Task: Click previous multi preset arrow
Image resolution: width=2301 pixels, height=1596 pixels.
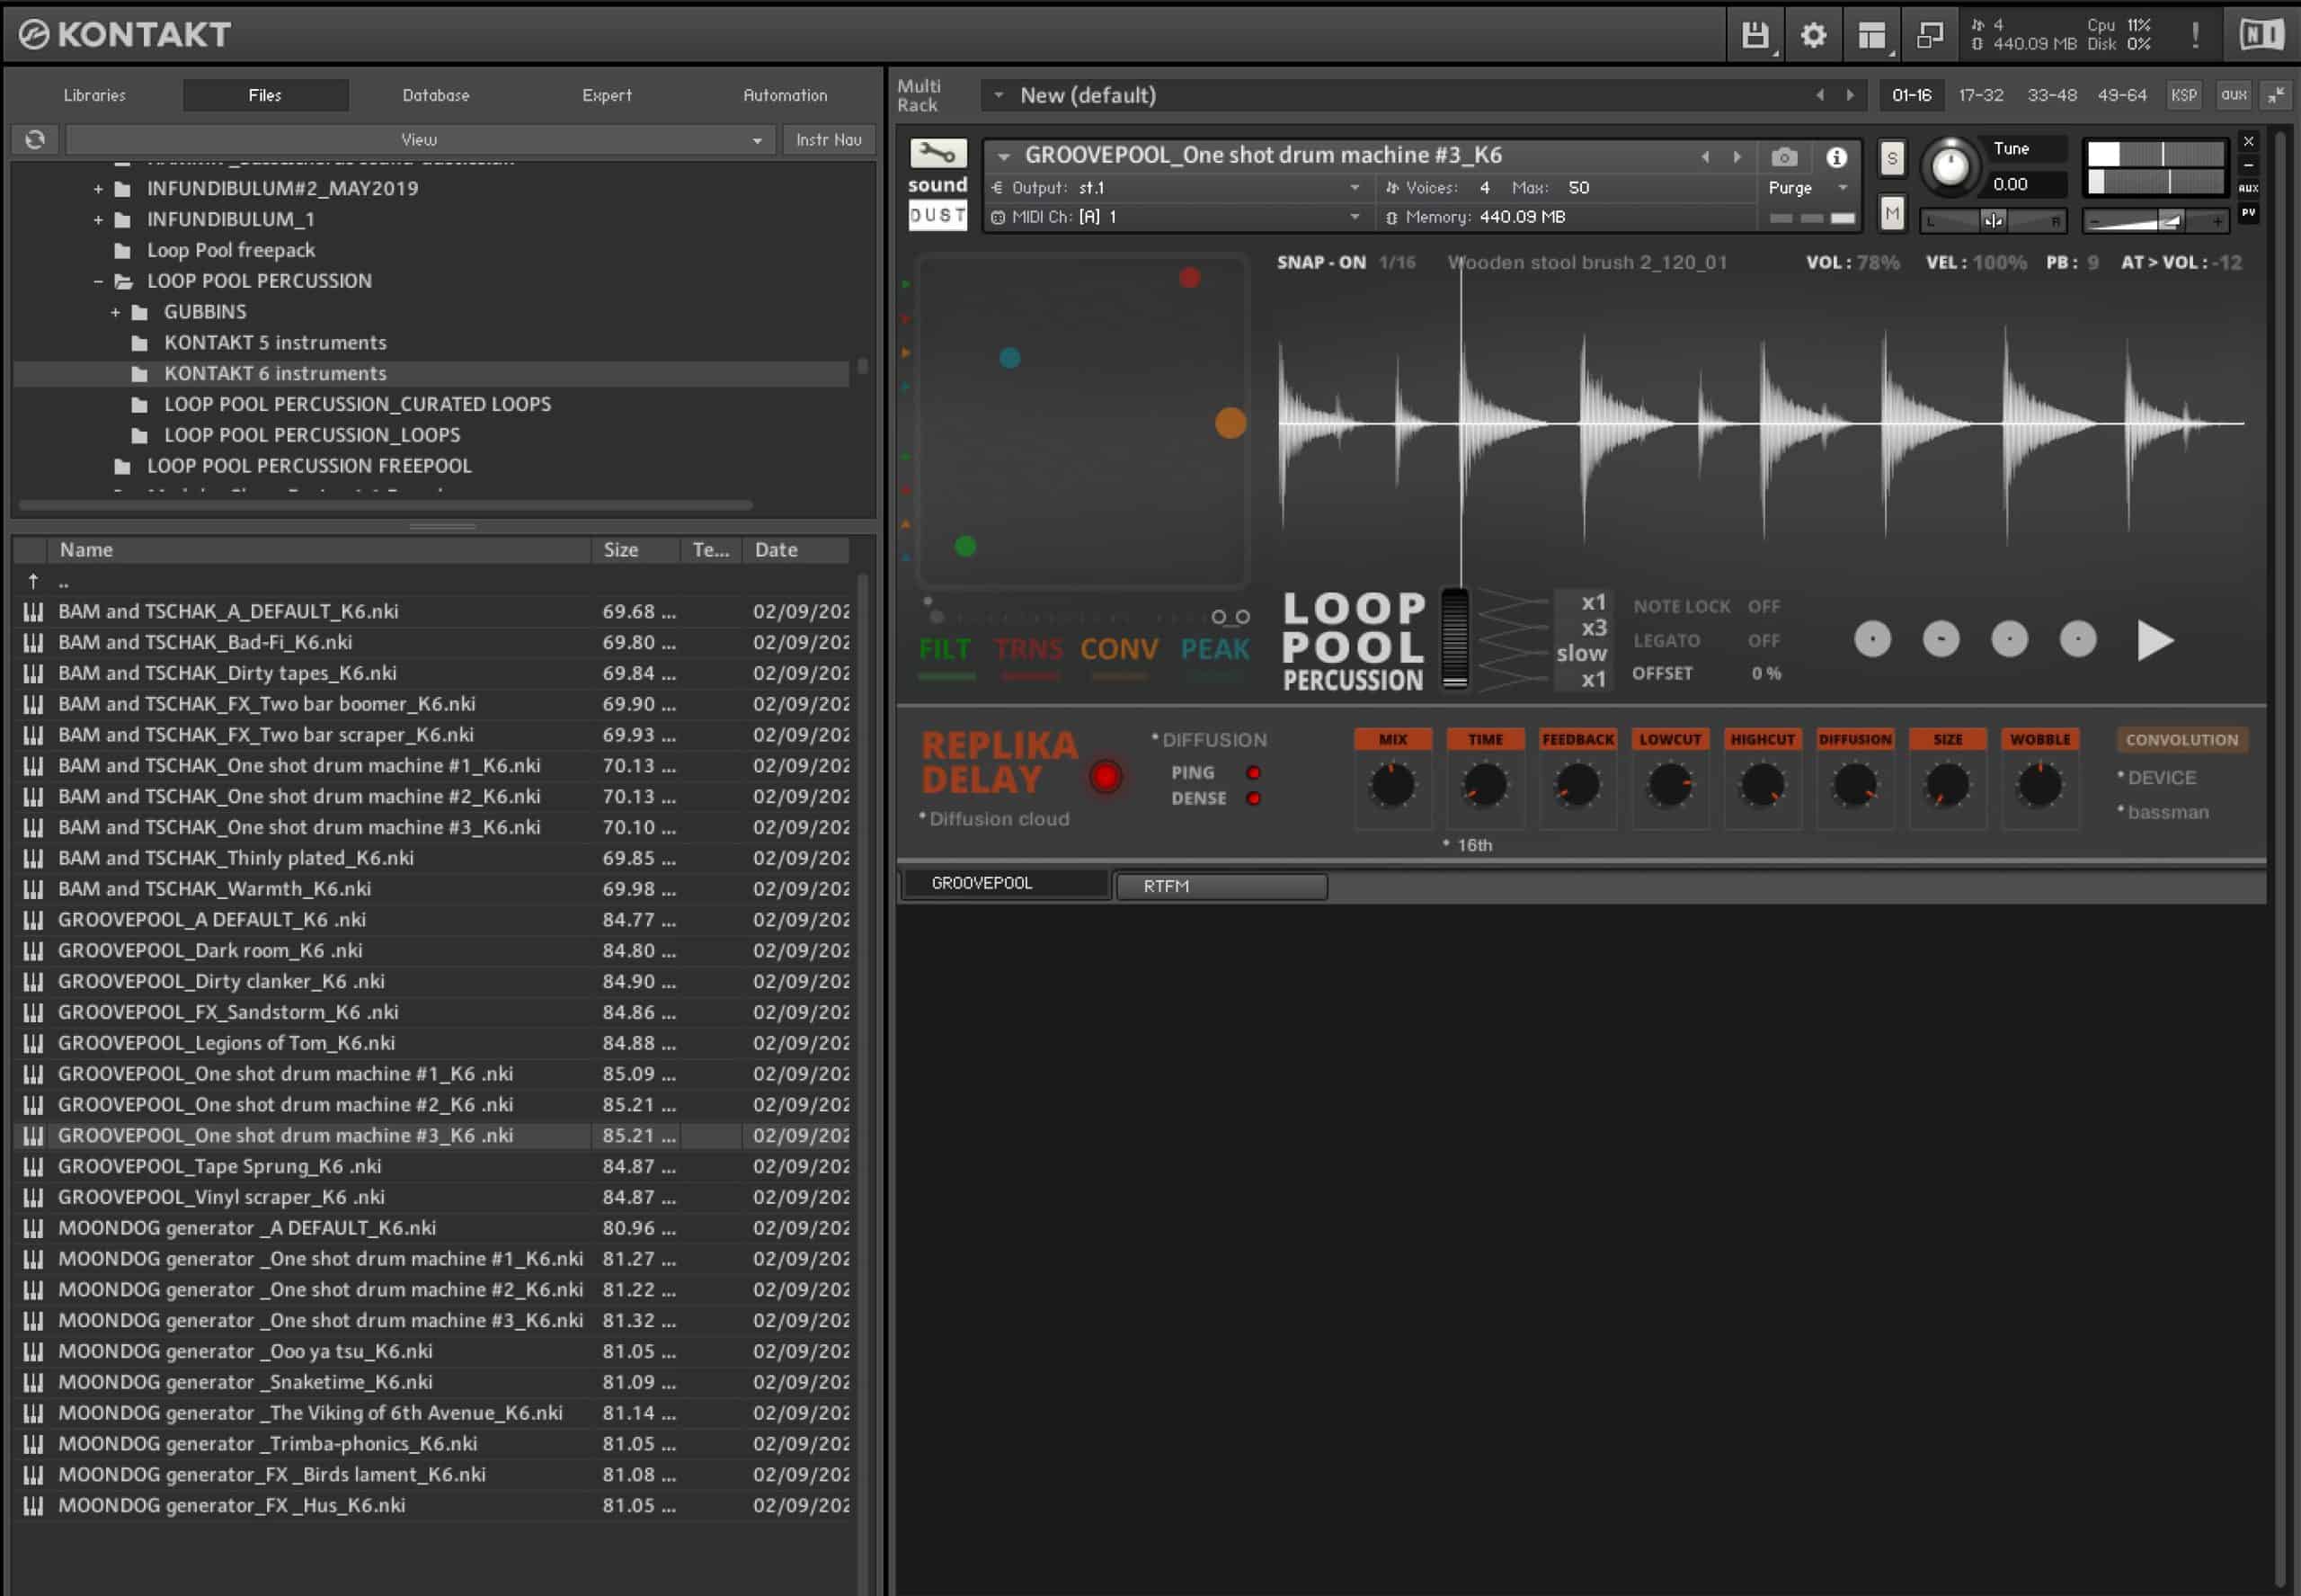Action: tap(1819, 95)
